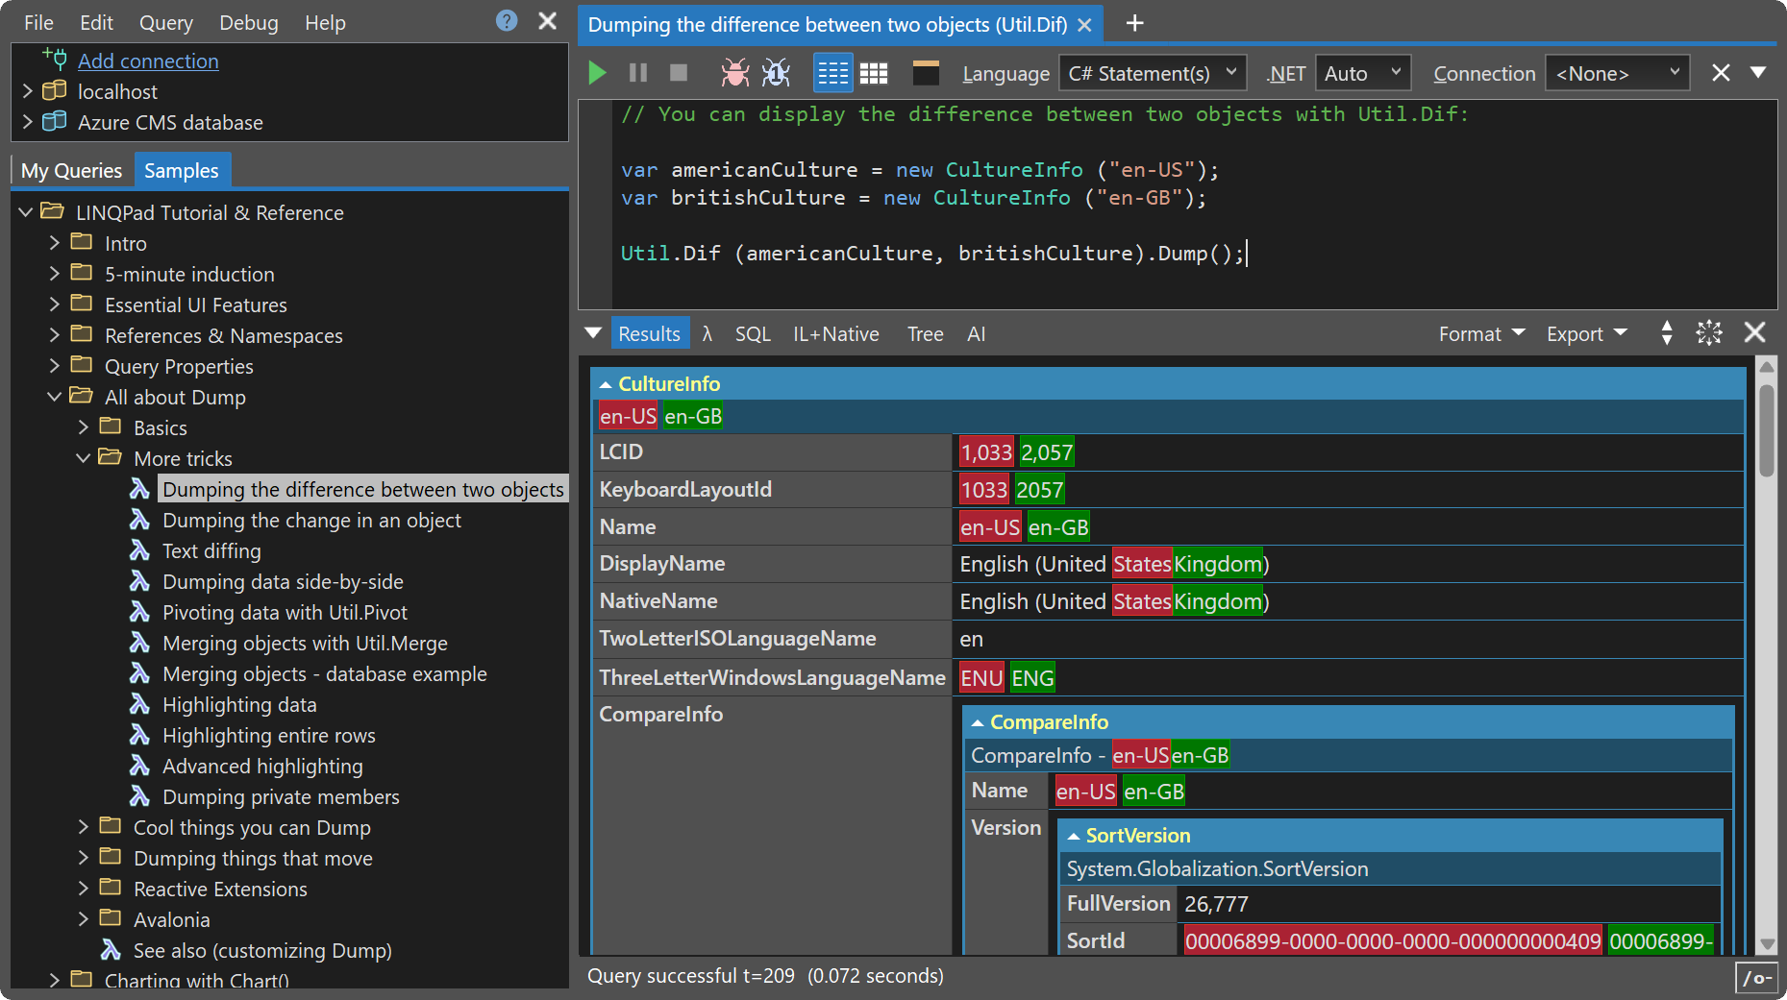Screen dimensions: 1787x1000
Task: Open the Query menu
Action: (165, 22)
